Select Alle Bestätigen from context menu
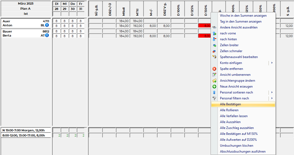This screenshot has height=155, width=294. click(230, 104)
